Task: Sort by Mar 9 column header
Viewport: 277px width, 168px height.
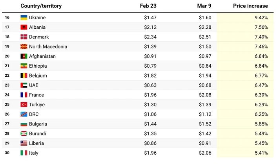Action: click(x=204, y=6)
